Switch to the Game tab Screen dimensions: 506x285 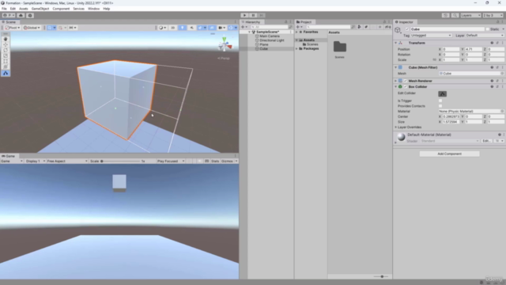click(x=9, y=156)
